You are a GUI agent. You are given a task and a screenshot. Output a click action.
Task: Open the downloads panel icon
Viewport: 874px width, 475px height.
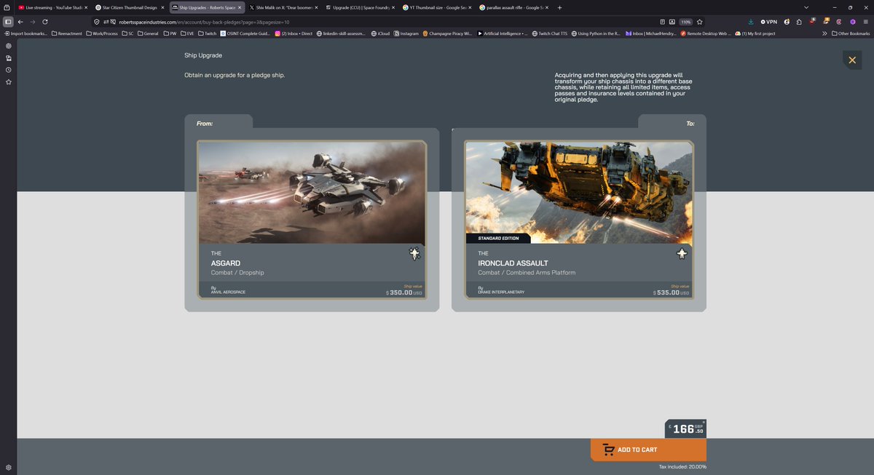(751, 22)
